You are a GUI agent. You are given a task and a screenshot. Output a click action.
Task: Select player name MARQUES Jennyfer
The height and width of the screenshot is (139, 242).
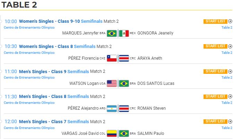coord(80,33)
